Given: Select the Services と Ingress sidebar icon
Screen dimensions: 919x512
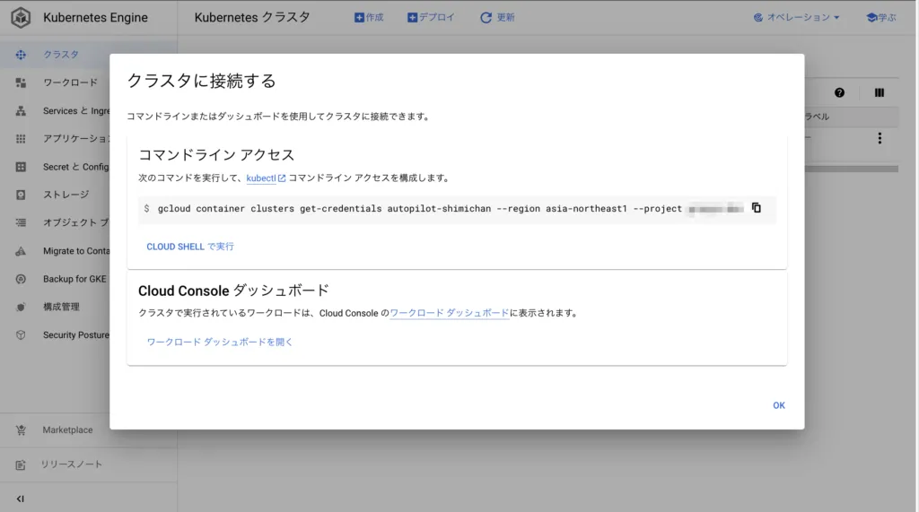Looking at the screenshot, I should [x=21, y=110].
